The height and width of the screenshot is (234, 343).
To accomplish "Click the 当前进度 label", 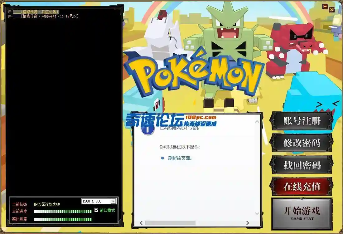I will 19,211.
